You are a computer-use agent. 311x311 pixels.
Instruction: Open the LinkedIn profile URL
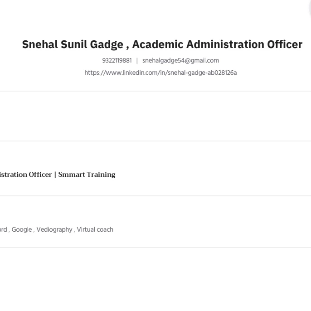click(x=161, y=73)
